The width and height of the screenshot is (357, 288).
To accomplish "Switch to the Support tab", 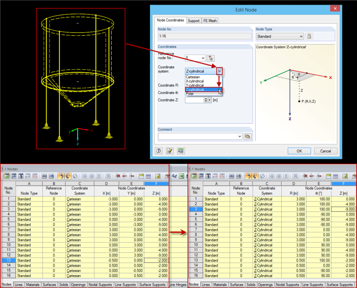I will pos(193,21).
